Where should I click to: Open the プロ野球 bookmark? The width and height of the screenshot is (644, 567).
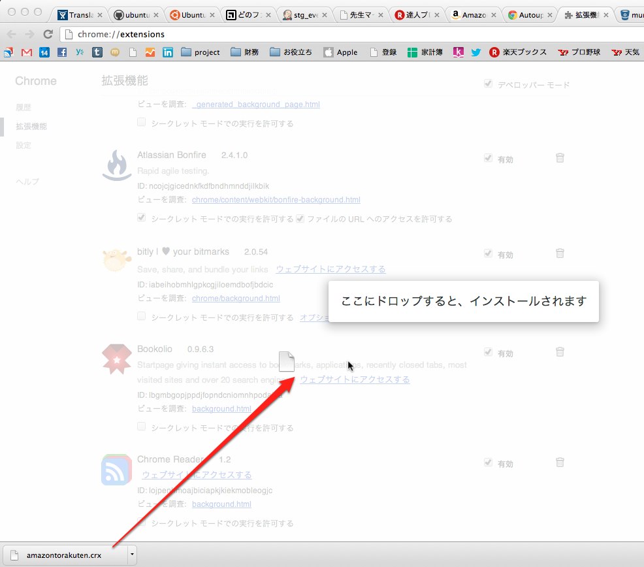coord(579,52)
